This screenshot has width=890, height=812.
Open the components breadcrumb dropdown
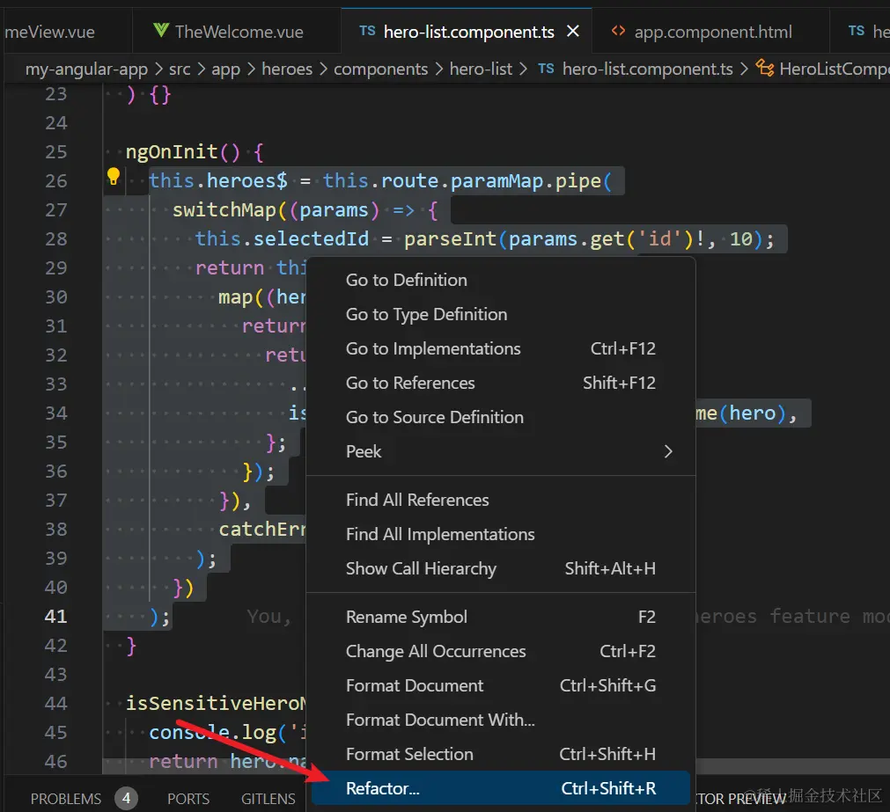380,69
